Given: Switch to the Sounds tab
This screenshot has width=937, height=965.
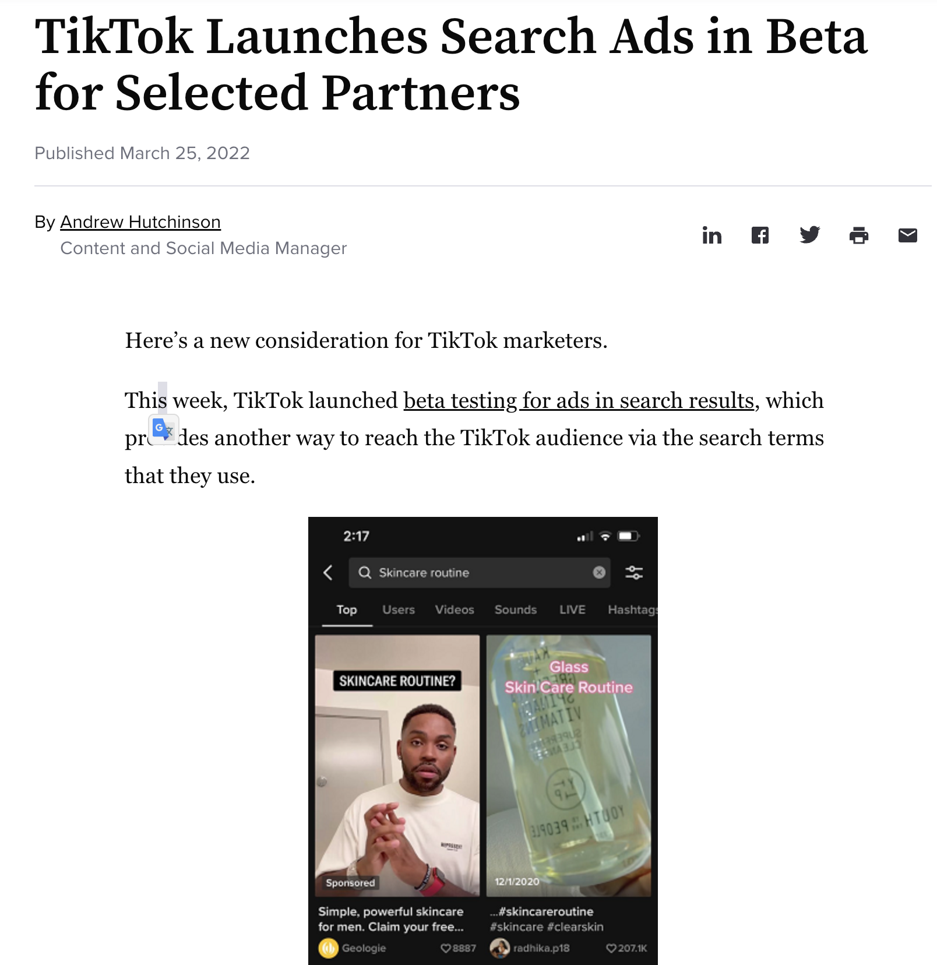Looking at the screenshot, I should pos(516,610).
